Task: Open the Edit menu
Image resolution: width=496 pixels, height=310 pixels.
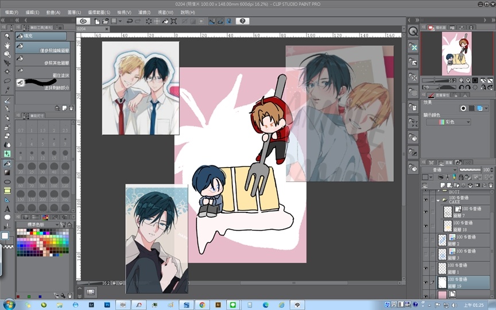Action: (32, 12)
